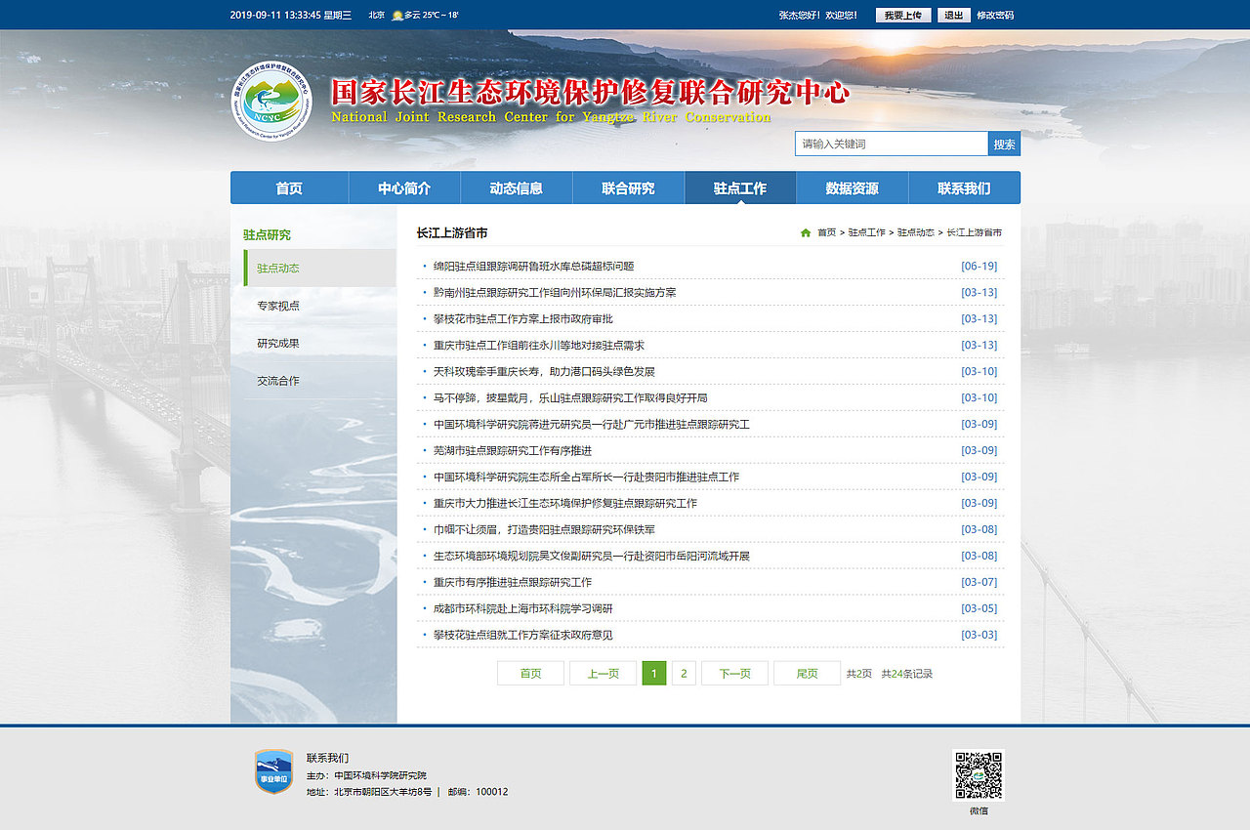Click the 下一页 next page button
This screenshot has width=1250, height=830.
click(733, 673)
